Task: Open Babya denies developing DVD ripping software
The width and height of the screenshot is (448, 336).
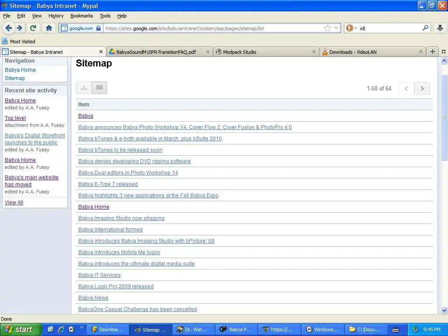Action: 134,161
